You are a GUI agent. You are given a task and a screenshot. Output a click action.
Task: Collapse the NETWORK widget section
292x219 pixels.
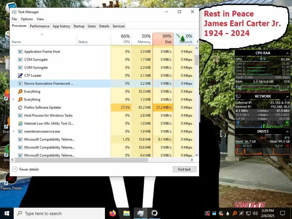pos(287,96)
